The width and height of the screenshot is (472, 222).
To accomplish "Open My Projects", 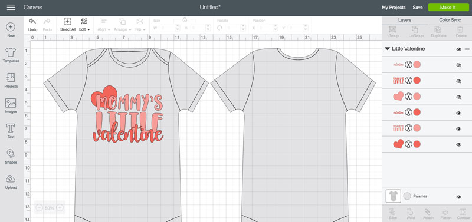I will [x=394, y=8].
